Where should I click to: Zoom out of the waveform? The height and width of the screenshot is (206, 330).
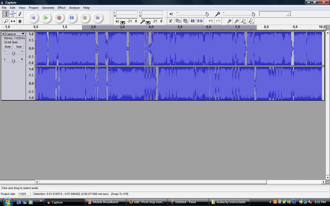(236, 21)
